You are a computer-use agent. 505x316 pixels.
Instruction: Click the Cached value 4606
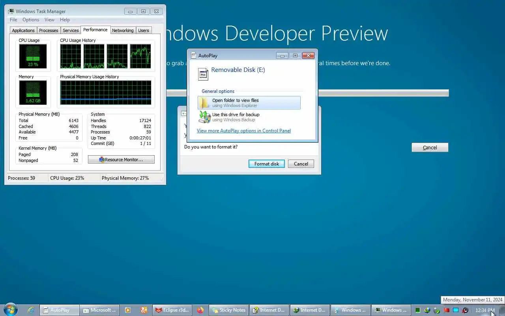(x=73, y=126)
